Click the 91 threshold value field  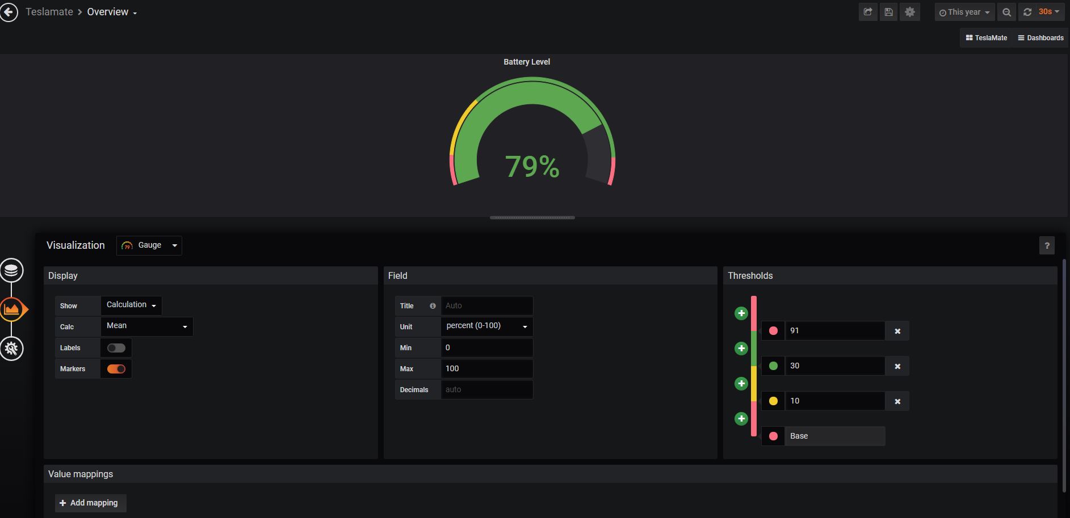pos(835,331)
